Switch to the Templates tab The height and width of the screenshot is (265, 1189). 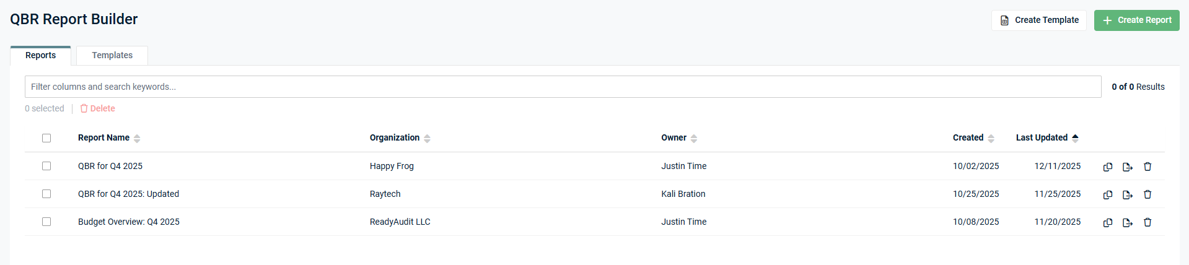tap(112, 55)
